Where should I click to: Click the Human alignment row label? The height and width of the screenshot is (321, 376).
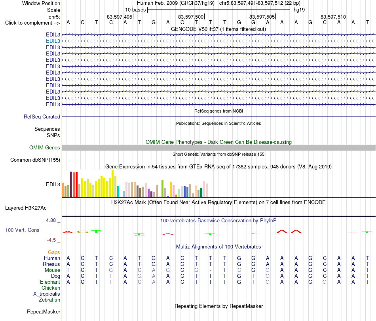click(52, 258)
